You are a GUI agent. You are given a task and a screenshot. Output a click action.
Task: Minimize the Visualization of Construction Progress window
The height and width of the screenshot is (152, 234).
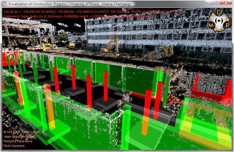tap(209, 3)
